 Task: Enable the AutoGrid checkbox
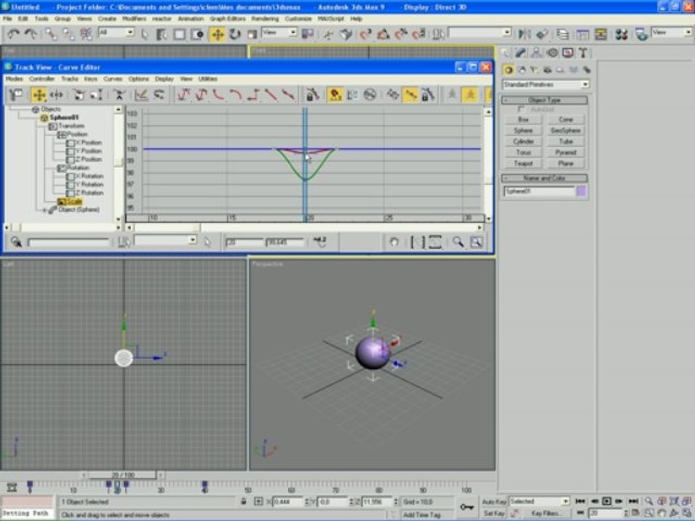pos(522,109)
